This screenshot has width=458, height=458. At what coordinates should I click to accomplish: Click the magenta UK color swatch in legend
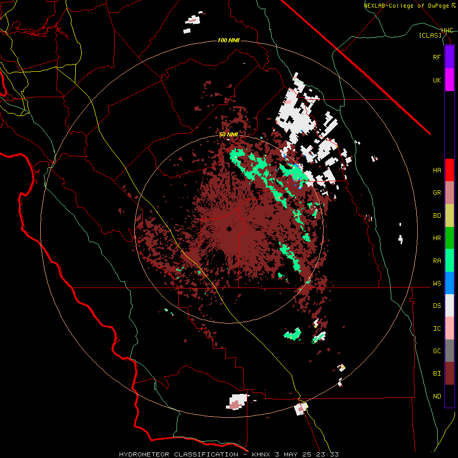449,80
